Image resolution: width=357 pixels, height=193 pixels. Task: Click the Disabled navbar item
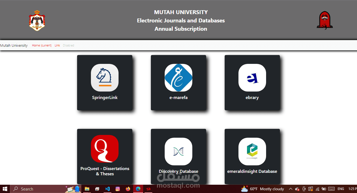click(69, 45)
